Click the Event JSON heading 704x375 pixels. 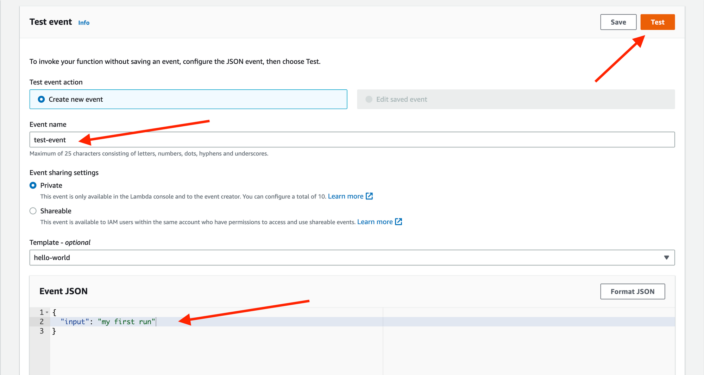(x=63, y=291)
